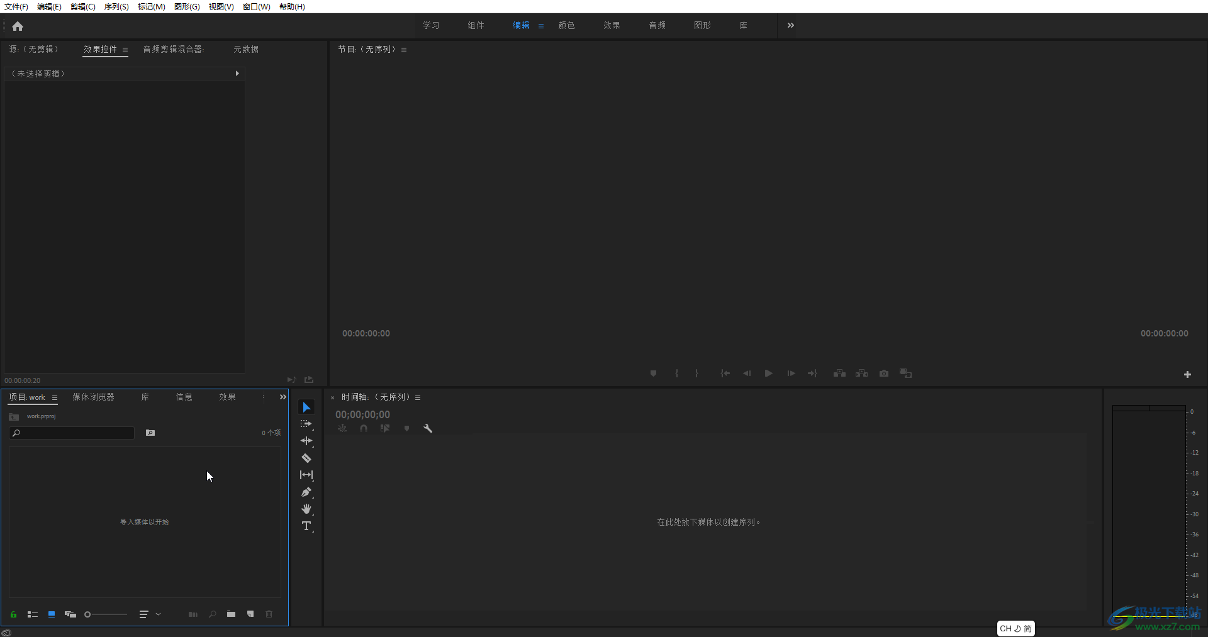Switch project panel to Freeform view
The width and height of the screenshot is (1208, 637).
[70, 614]
